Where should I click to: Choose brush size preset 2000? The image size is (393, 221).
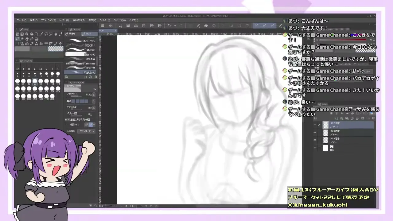coord(52,97)
